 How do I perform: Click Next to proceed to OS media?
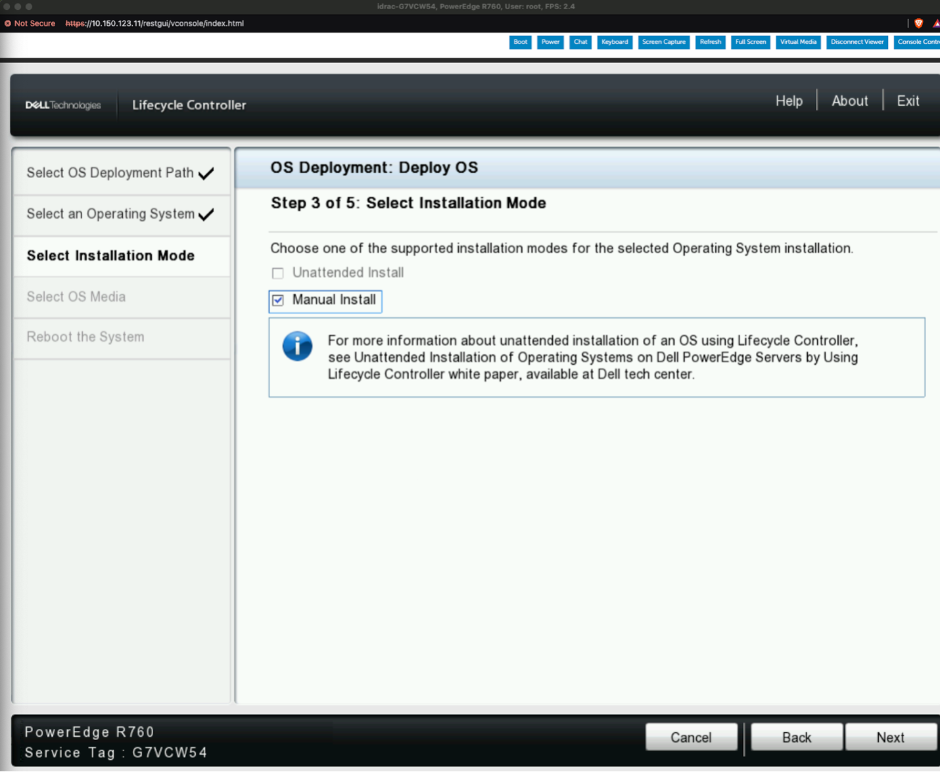890,738
